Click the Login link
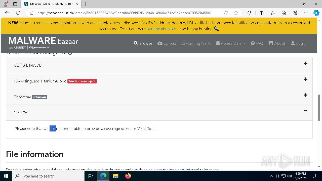This screenshot has width=322, height=181. tap(298, 43)
